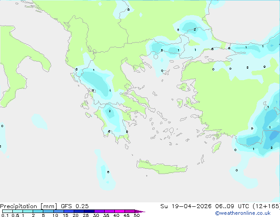Click the 20–25 mm dark blue swatch

click(79, 211)
